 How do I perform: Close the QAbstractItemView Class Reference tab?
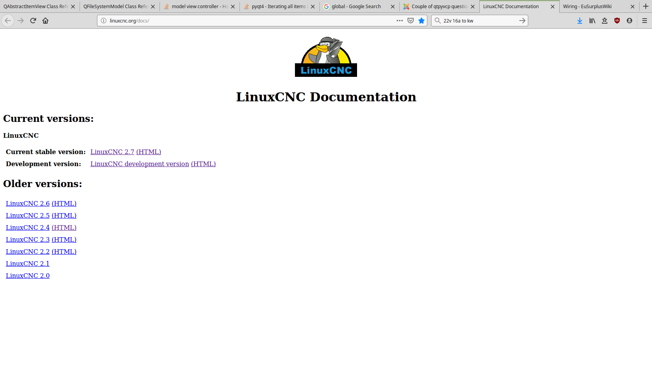(x=73, y=7)
